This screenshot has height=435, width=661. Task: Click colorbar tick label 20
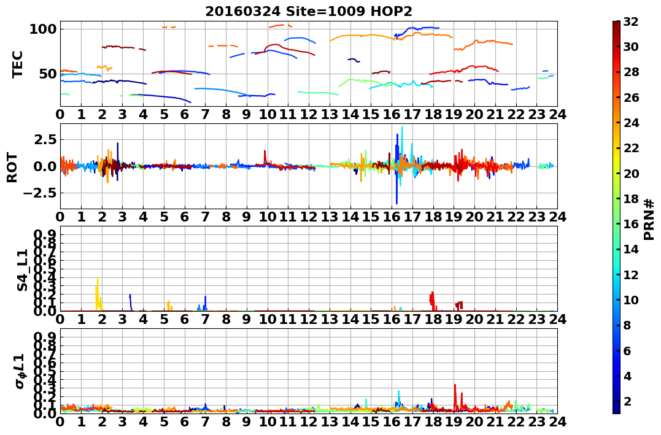pyautogui.click(x=631, y=173)
